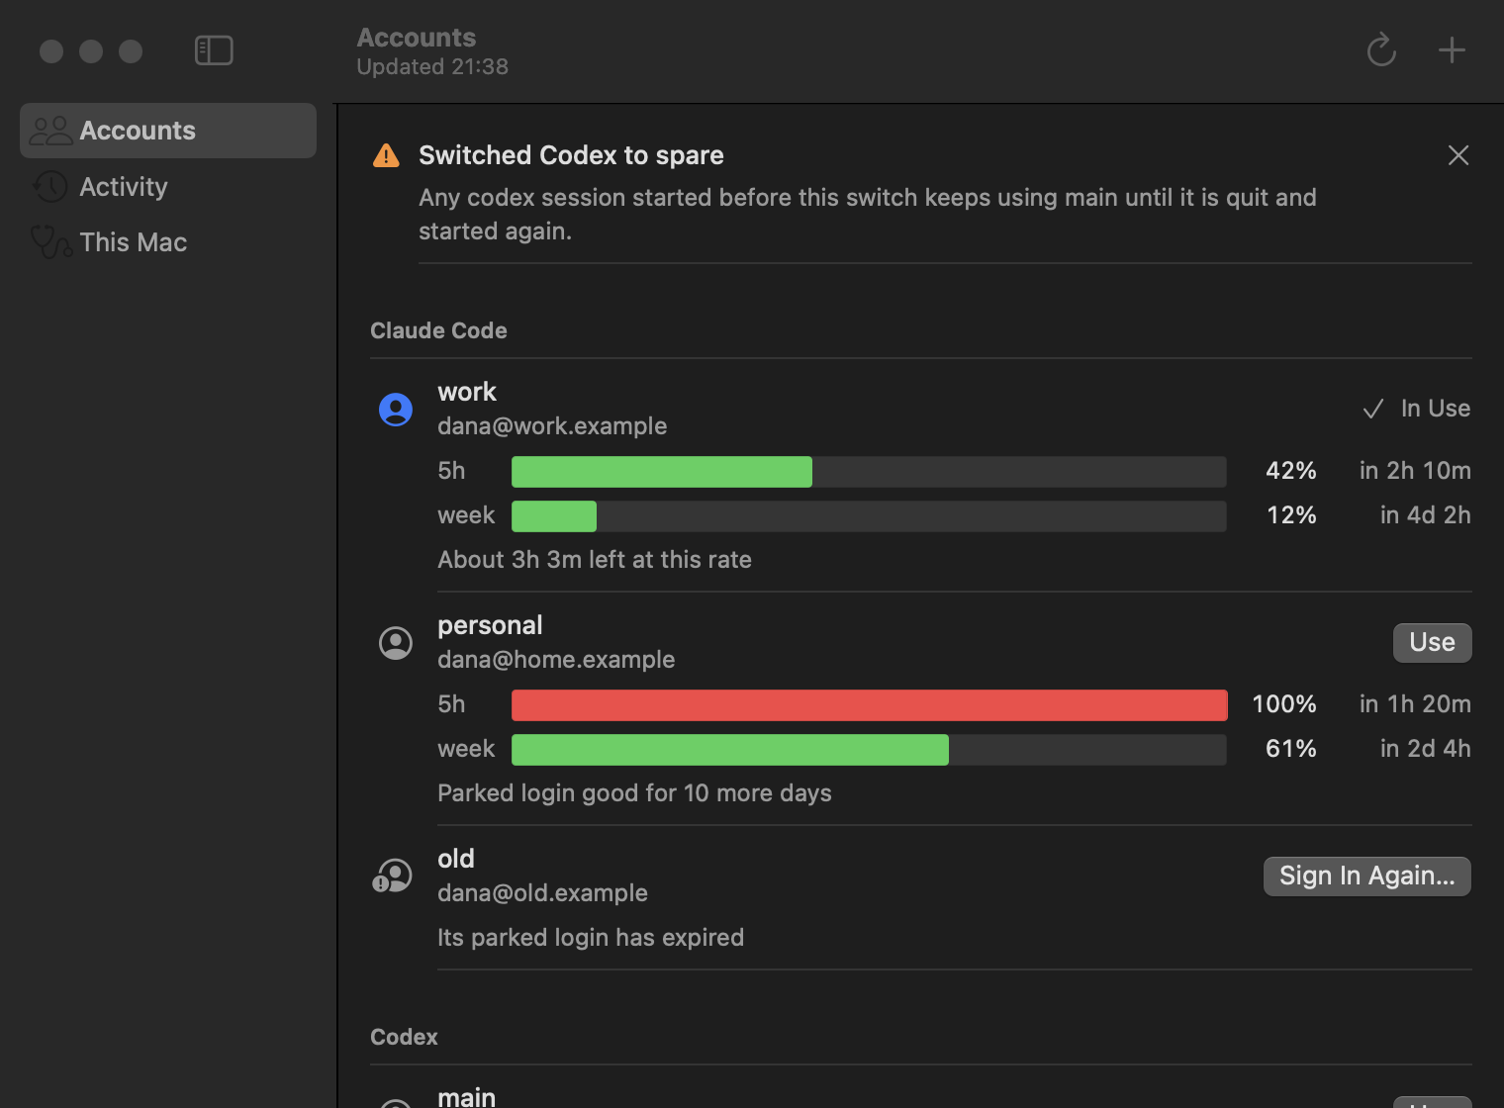Click the personal account avatar icon
This screenshot has width=1504, height=1108.
click(396, 643)
